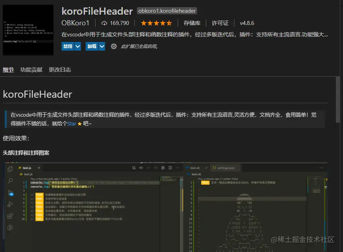
Task: Open the 许可证 license link
Action: click(220, 23)
